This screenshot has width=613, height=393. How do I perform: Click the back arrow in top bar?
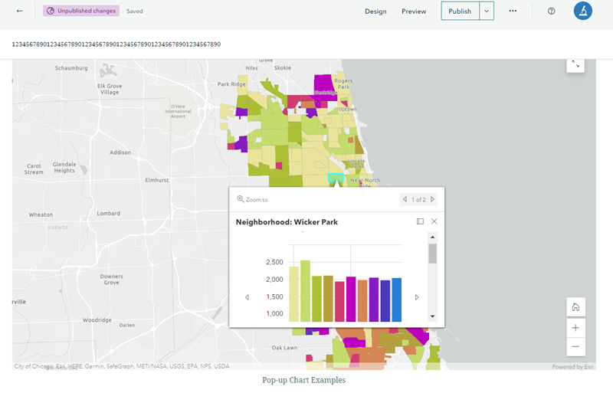pyautogui.click(x=19, y=11)
